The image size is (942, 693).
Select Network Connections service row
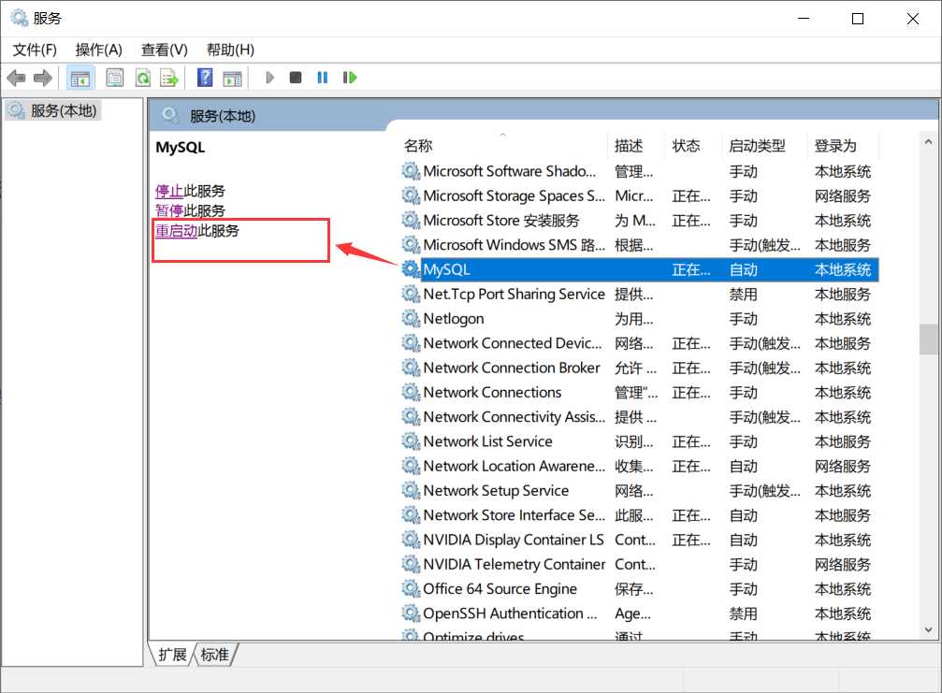(639, 393)
